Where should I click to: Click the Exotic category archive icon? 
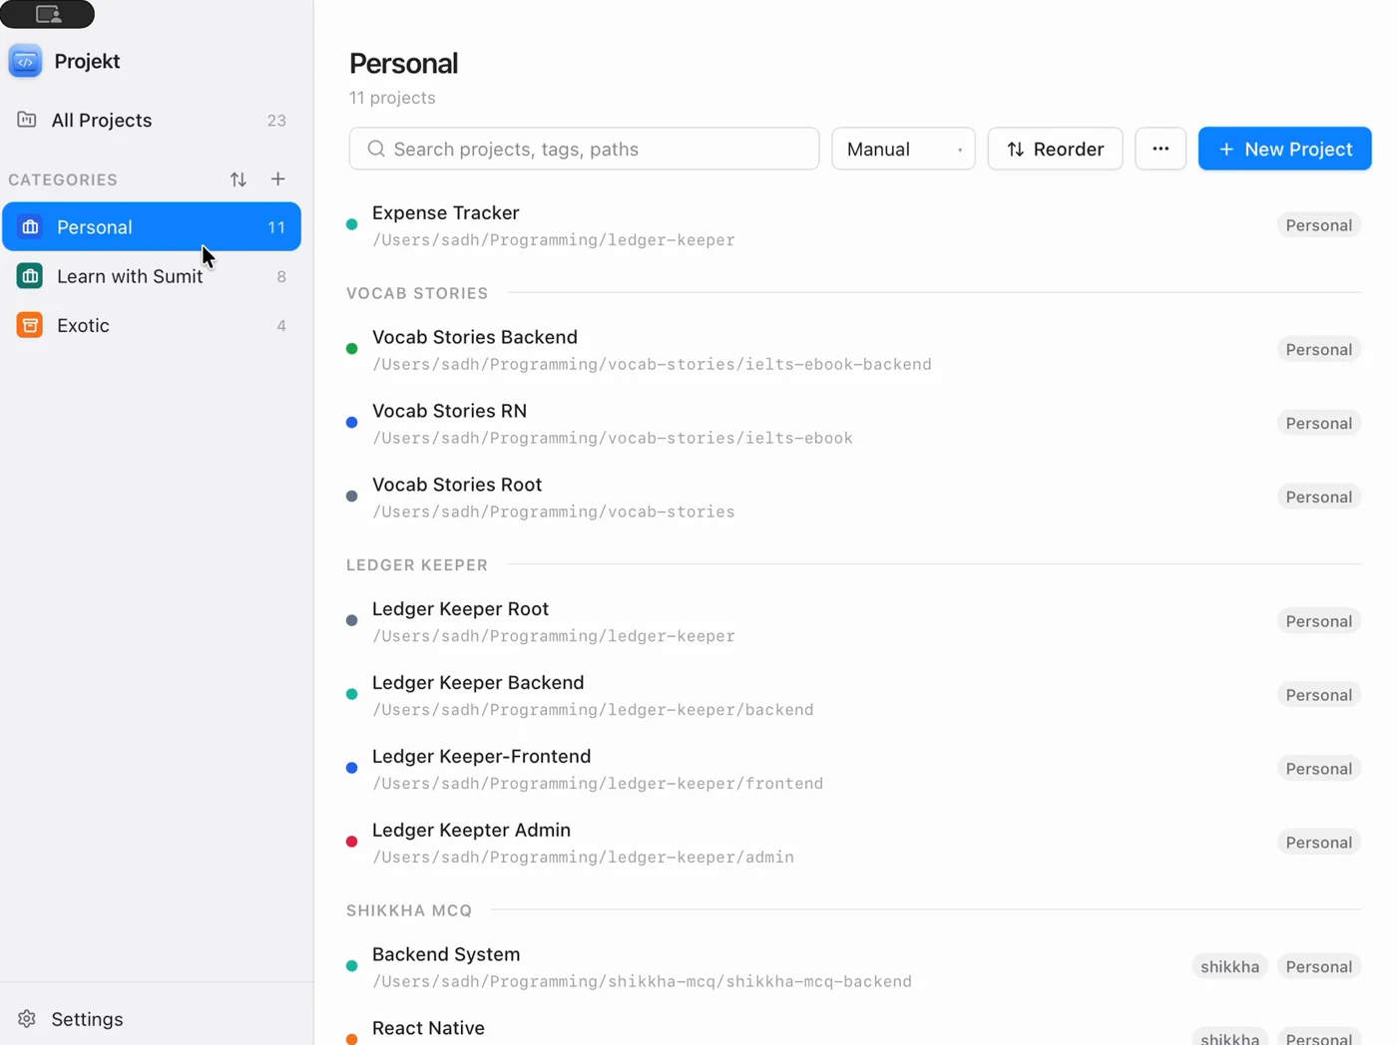(x=30, y=325)
